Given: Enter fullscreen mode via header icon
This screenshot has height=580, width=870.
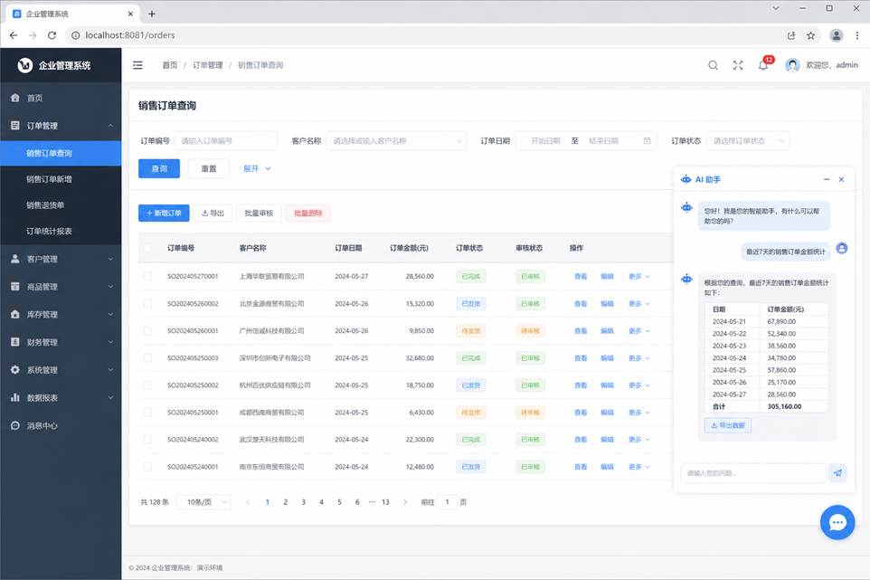Looking at the screenshot, I should point(738,65).
